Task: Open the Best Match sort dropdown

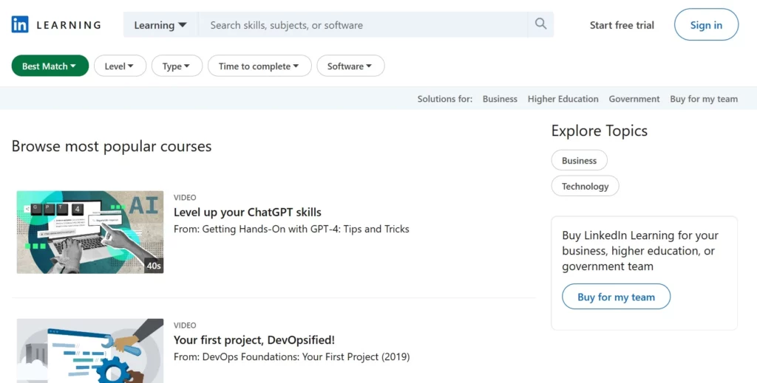Action: pyautogui.click(x=50, y=66)
